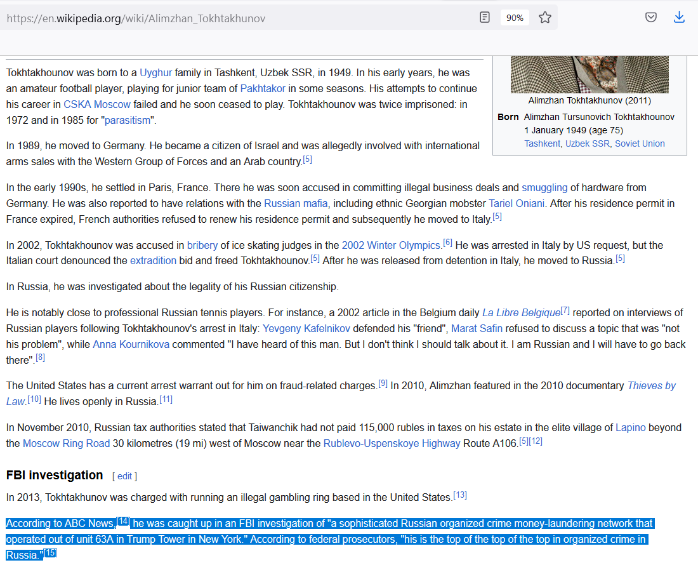Follow the Russian mafia link
The image size is (698, 572).
(x=296, y=204)
